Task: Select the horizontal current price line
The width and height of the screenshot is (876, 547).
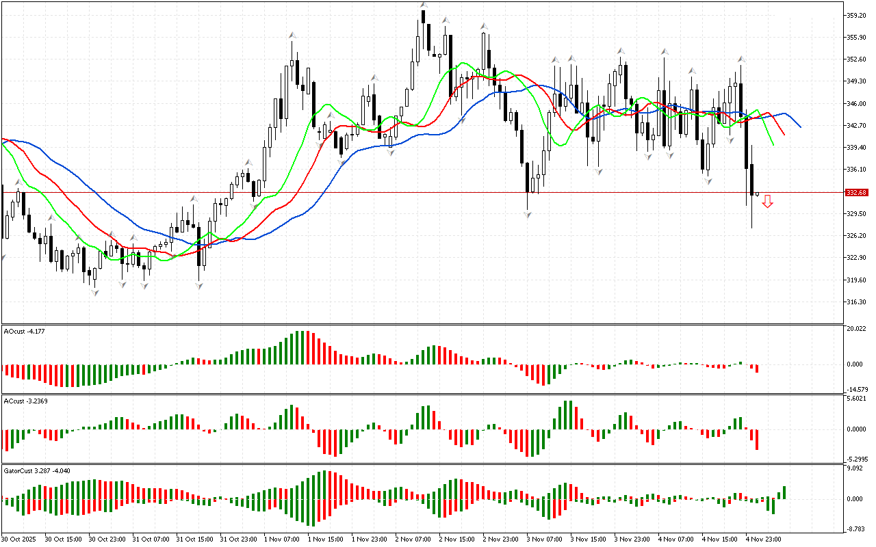Action: [411, 193]
